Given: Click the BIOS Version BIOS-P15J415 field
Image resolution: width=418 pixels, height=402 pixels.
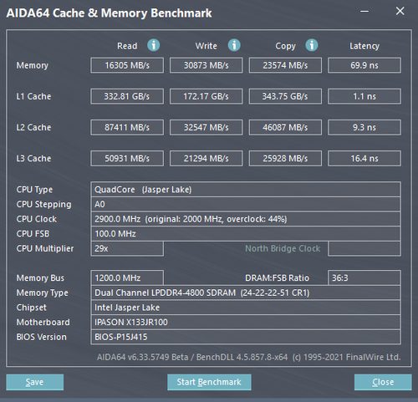Looking at the screenshot, I should pos(246,337).
